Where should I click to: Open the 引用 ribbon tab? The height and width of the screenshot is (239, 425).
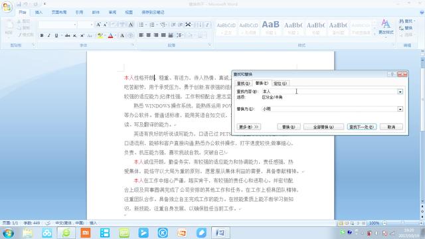coord(79,12)
